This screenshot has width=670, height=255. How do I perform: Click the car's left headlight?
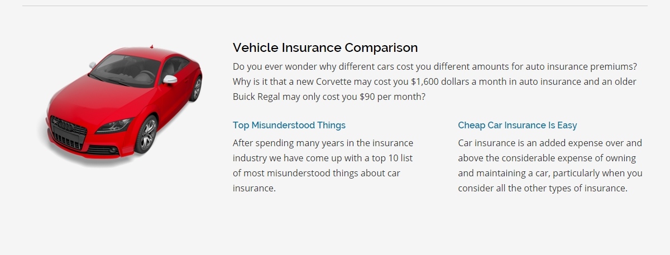[x=114, y=124]
